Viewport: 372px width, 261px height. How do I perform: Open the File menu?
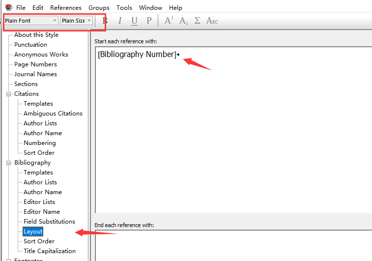click(21, 7)
